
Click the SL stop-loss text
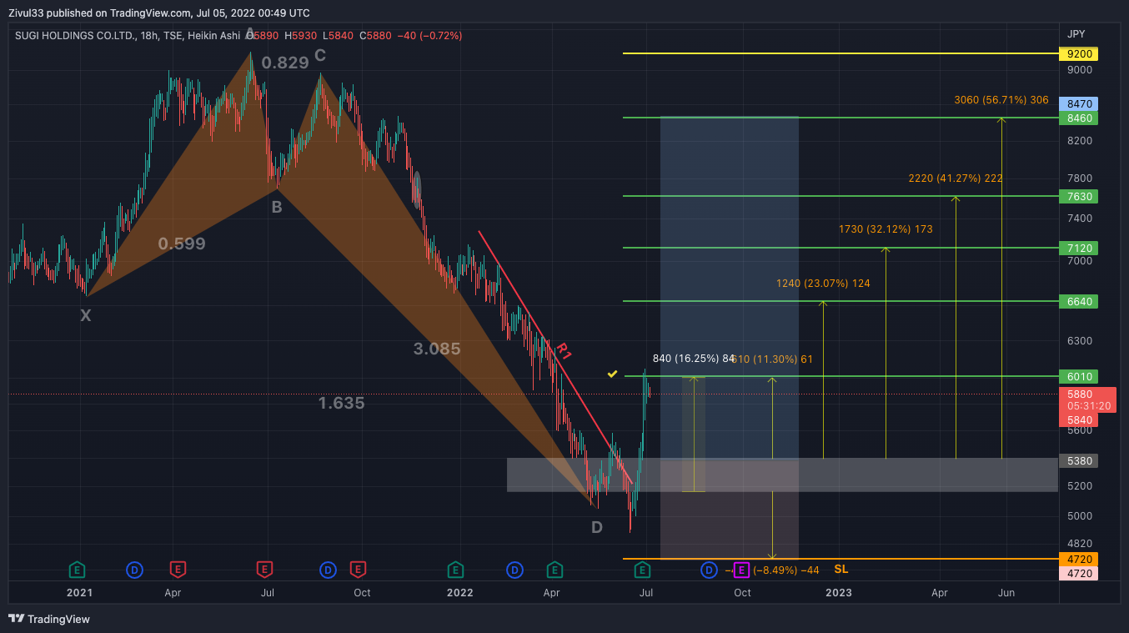point(841,570)
